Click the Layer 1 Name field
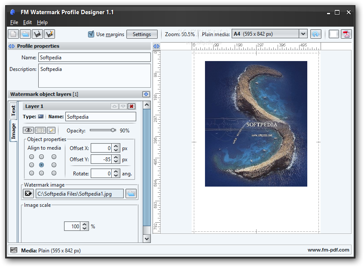 pos(101,117)
